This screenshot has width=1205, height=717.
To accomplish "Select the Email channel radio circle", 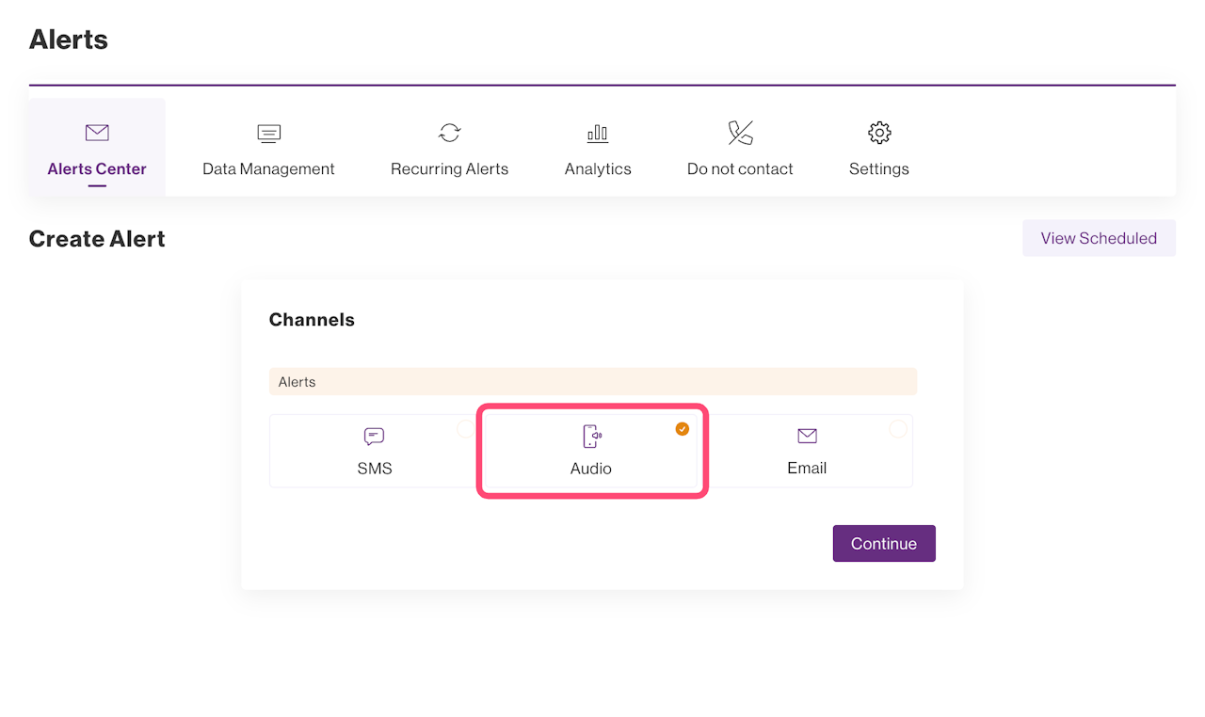I will coord(898,429).
